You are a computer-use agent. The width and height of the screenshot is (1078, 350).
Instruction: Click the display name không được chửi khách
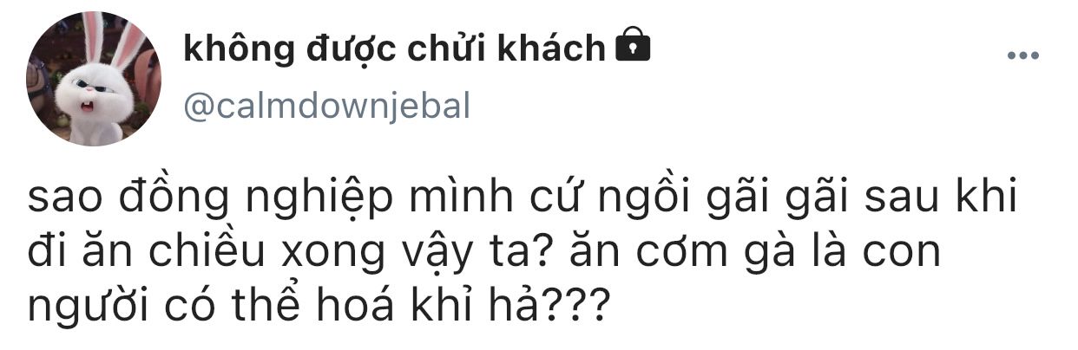point(394,49)
